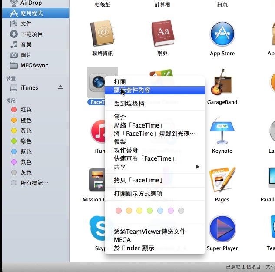Choose 簡介 in the context menu

click(155, 117)
